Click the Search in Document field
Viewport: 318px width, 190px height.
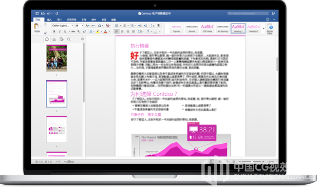(x=248, y=13)
